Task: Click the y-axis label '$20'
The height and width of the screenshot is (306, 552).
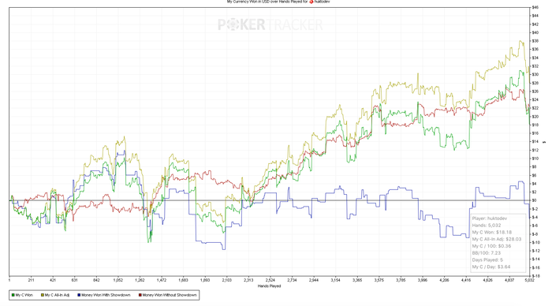Action: (x=535, y=117)
